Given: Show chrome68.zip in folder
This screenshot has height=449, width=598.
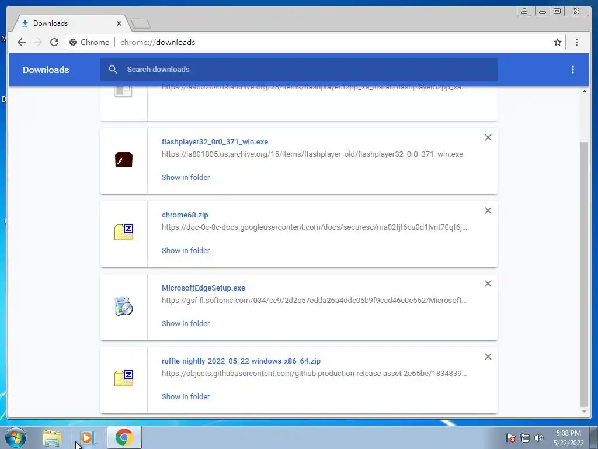Looking at the screenshot, I should coord(186,250).
